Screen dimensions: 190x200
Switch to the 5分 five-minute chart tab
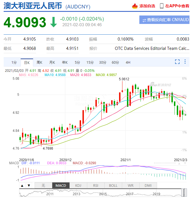[77, 62]
